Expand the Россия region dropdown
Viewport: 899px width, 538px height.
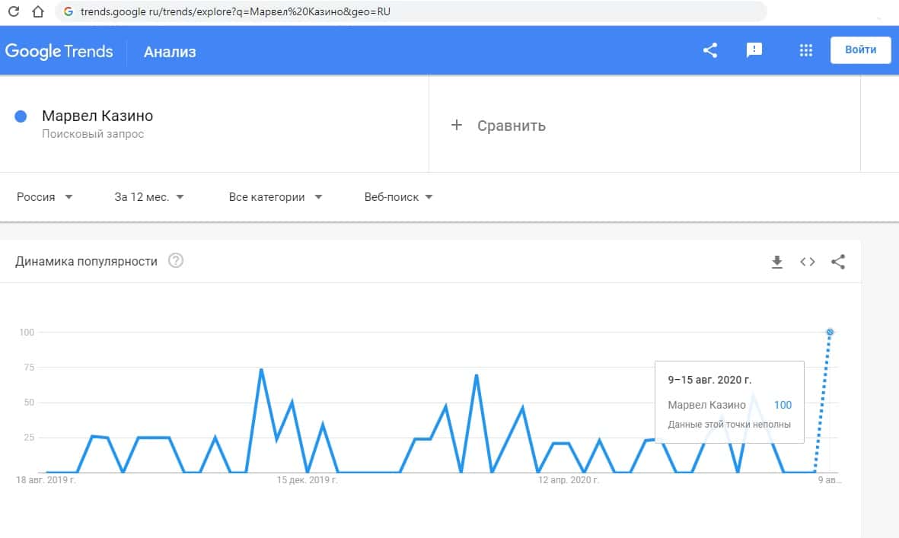coord(45,197)
